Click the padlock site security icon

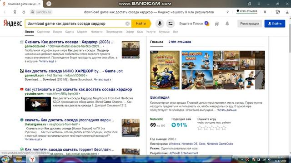pyautogui.click(x=32, y=12)
